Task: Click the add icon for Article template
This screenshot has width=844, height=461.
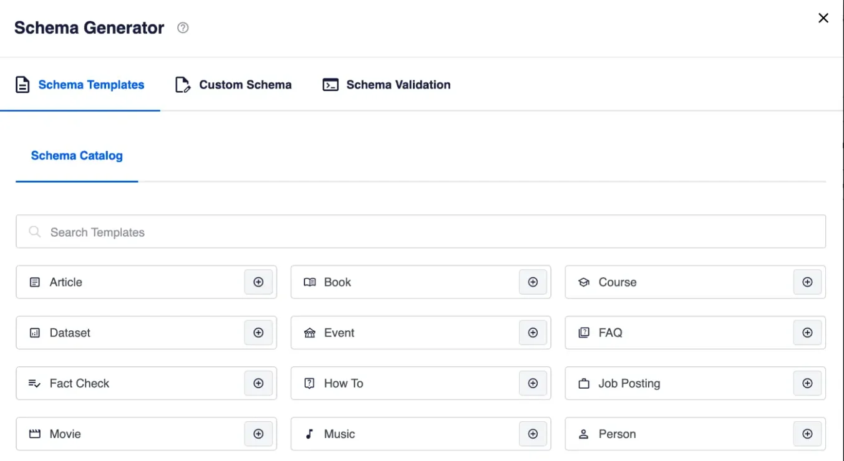Action: click(x=258, y=282)
